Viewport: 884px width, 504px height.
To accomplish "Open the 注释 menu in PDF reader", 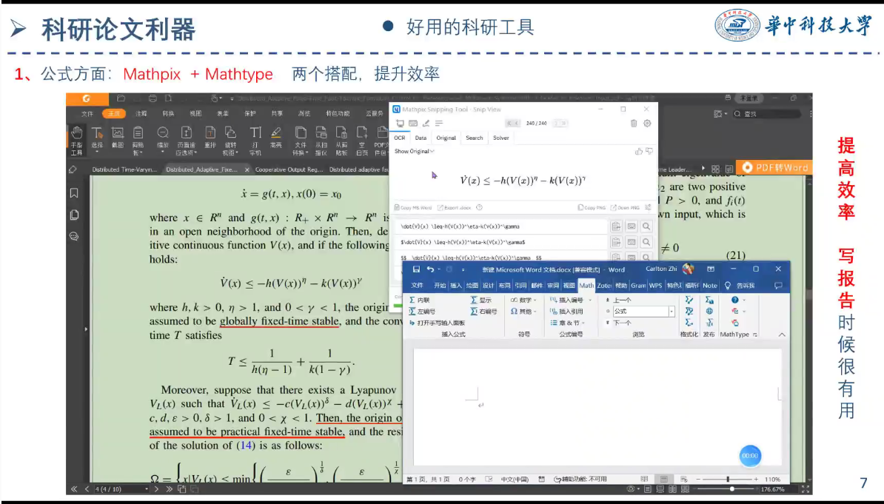I will (141, 114).
